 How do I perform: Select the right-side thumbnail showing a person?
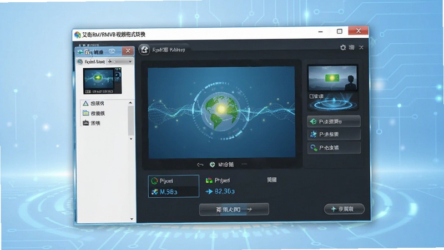pyautogui.click(x=332, y=78)
